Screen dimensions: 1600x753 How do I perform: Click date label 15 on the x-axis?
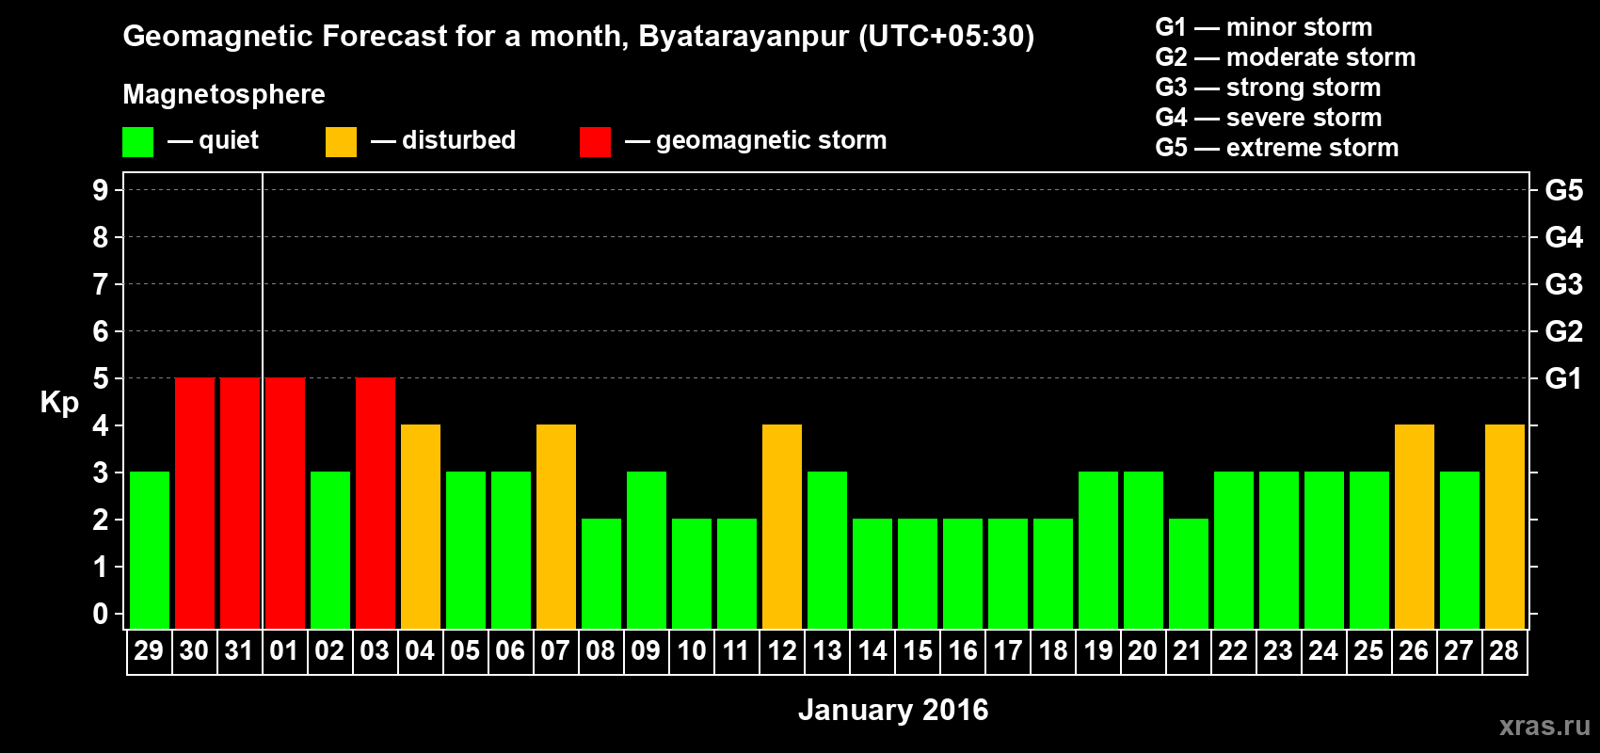(x=917, y=650)
